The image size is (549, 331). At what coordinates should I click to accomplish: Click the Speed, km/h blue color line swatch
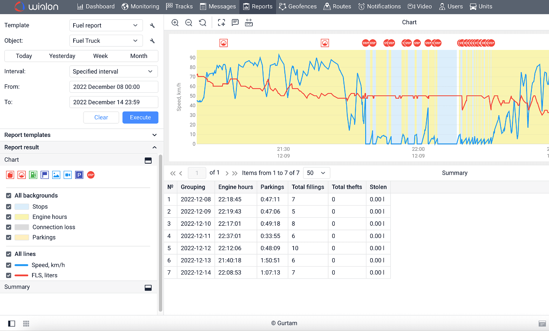pyautogui.click(x=21, y=265)
